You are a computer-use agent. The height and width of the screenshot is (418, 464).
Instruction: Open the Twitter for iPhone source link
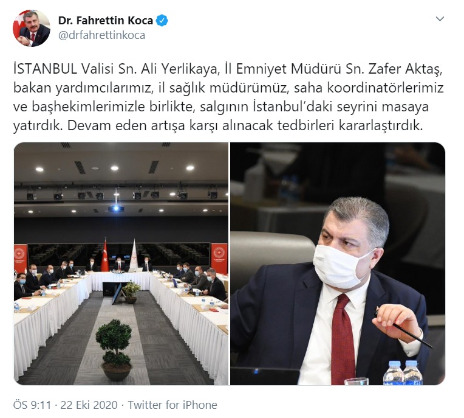coord(172,405)
